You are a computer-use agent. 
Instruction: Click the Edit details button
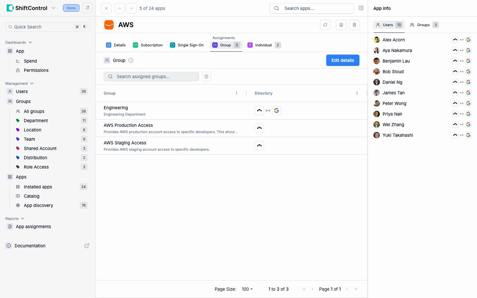(x=343, y=60)
